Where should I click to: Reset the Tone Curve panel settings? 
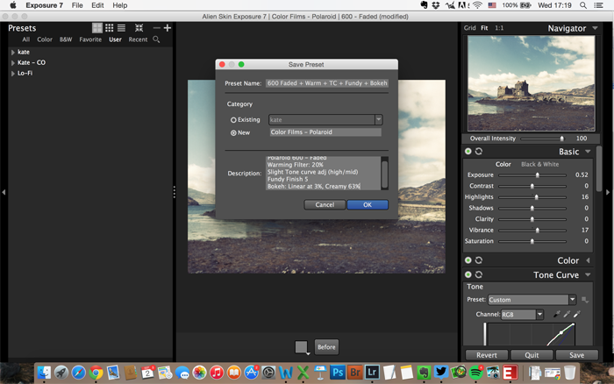coord(479,274)
